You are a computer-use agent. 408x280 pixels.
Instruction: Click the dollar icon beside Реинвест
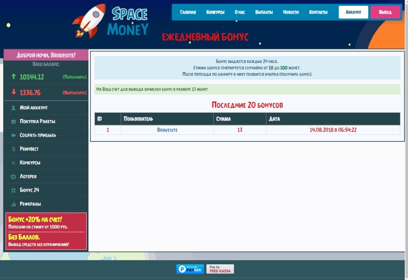coord(14,149)
